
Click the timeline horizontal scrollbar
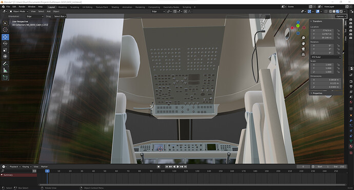tap(193, 185)
